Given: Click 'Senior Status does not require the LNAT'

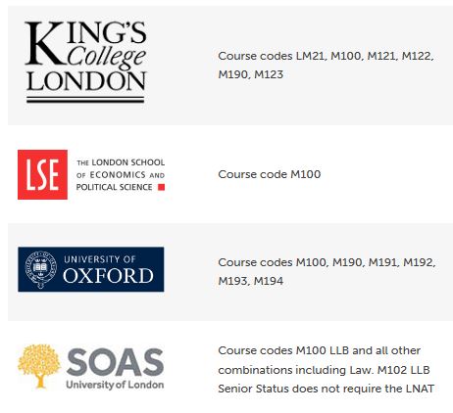Looking at the screenshot, I should click(326, 389).
